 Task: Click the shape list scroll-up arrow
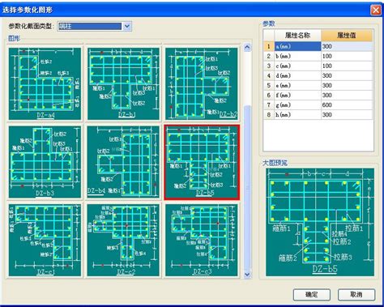(x=247, y=47)
